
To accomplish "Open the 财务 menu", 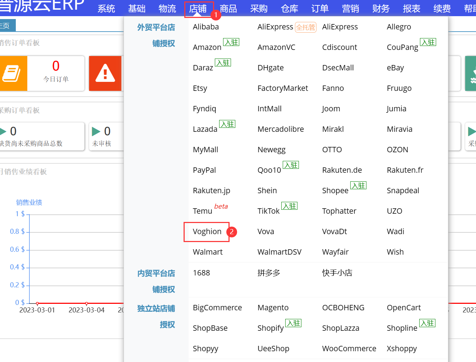I will point(381,9).
